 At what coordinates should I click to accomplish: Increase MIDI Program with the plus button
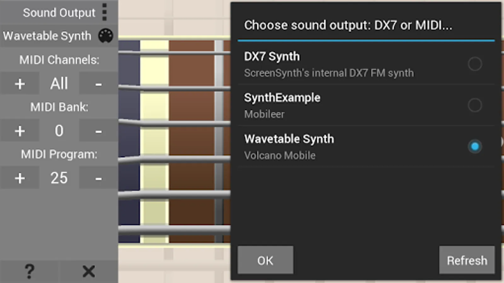tap(20, 178)
